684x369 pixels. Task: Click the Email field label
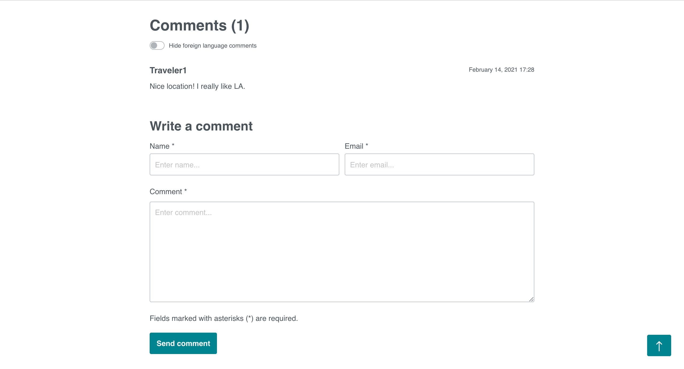354,146
